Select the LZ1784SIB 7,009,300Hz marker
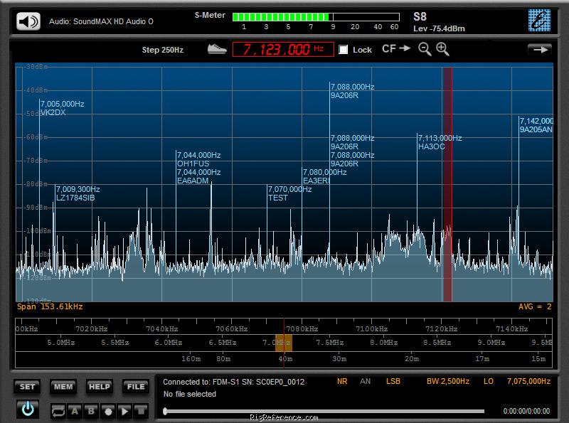Viewport: 569px width, 423px height. [x=78, y=193]
